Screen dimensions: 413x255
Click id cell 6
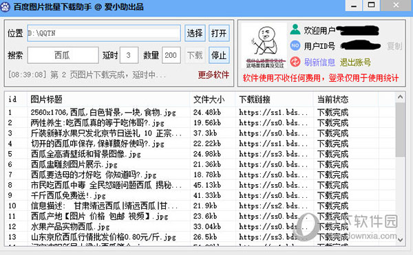coord(10,164)
